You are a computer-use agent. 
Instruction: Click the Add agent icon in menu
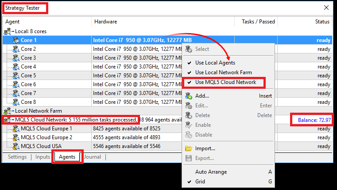click(x=189, y=96)
